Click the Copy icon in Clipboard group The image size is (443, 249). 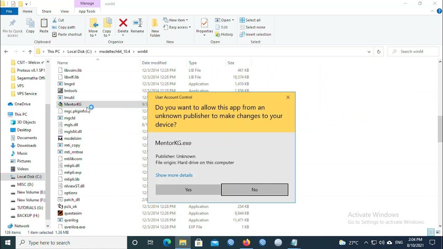(30, 24)
